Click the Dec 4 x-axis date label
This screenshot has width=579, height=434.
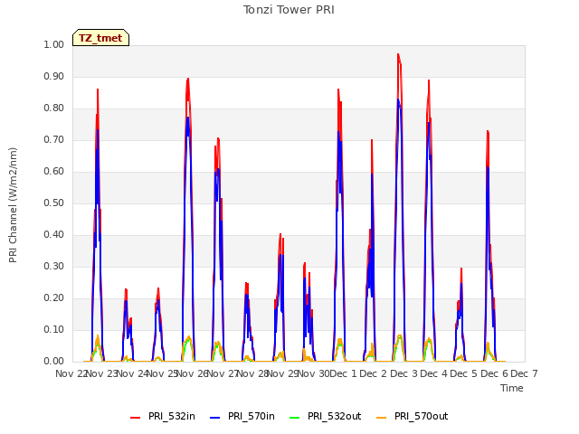tap(434, 373)
